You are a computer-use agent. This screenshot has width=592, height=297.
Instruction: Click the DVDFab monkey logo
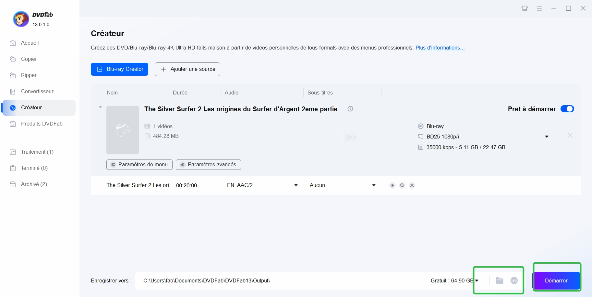coord(21,19)
